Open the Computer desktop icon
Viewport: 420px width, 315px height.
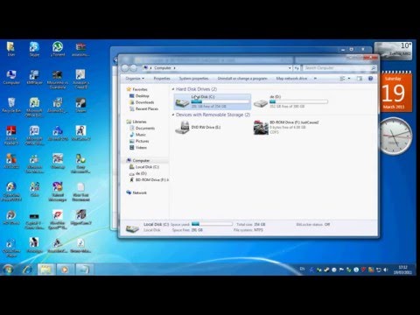point(11,77)
